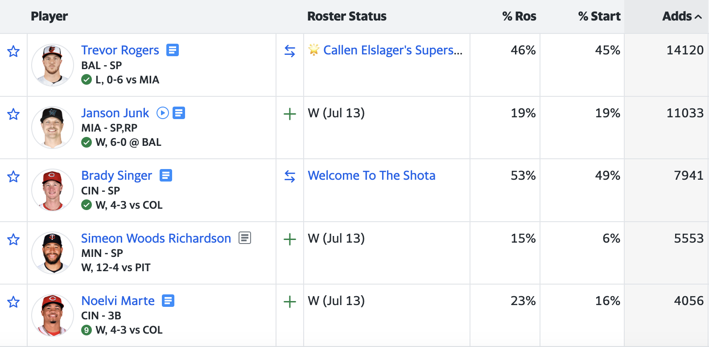Toggle watchlist star for Janson Junk
This screenshot has height=347, width=709.
coord(13,114)
